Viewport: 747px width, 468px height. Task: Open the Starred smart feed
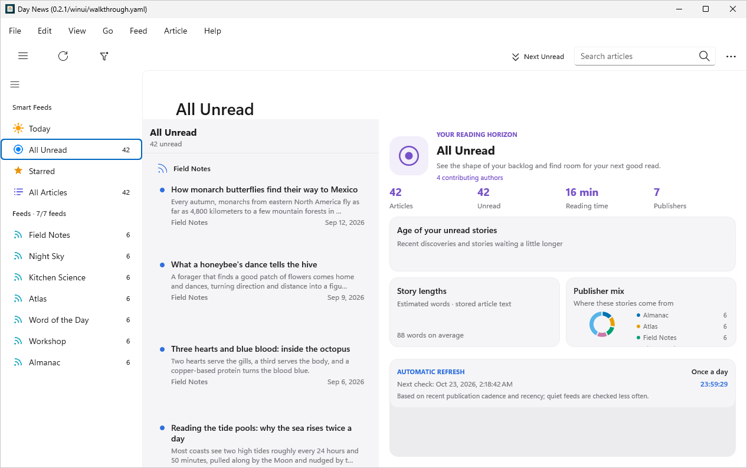71,171
